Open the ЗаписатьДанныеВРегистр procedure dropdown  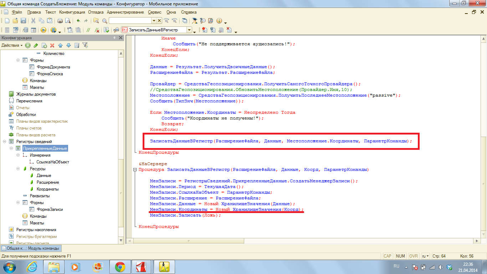pyautogui.click(x=189, y=30)
